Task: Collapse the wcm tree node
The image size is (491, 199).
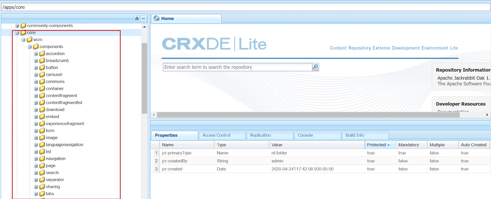Action: [23, 40]
